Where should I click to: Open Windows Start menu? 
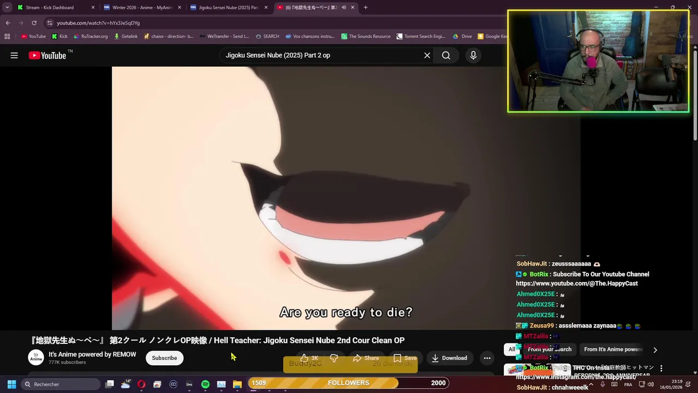11,384
